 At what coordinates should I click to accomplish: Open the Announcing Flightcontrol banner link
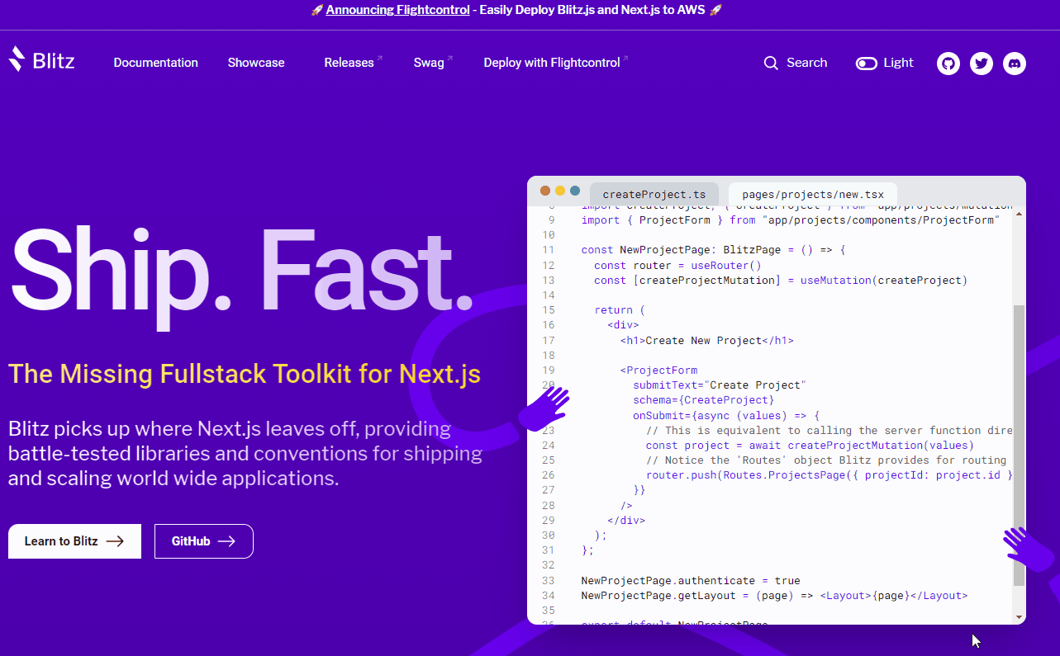tap(398, 10)
